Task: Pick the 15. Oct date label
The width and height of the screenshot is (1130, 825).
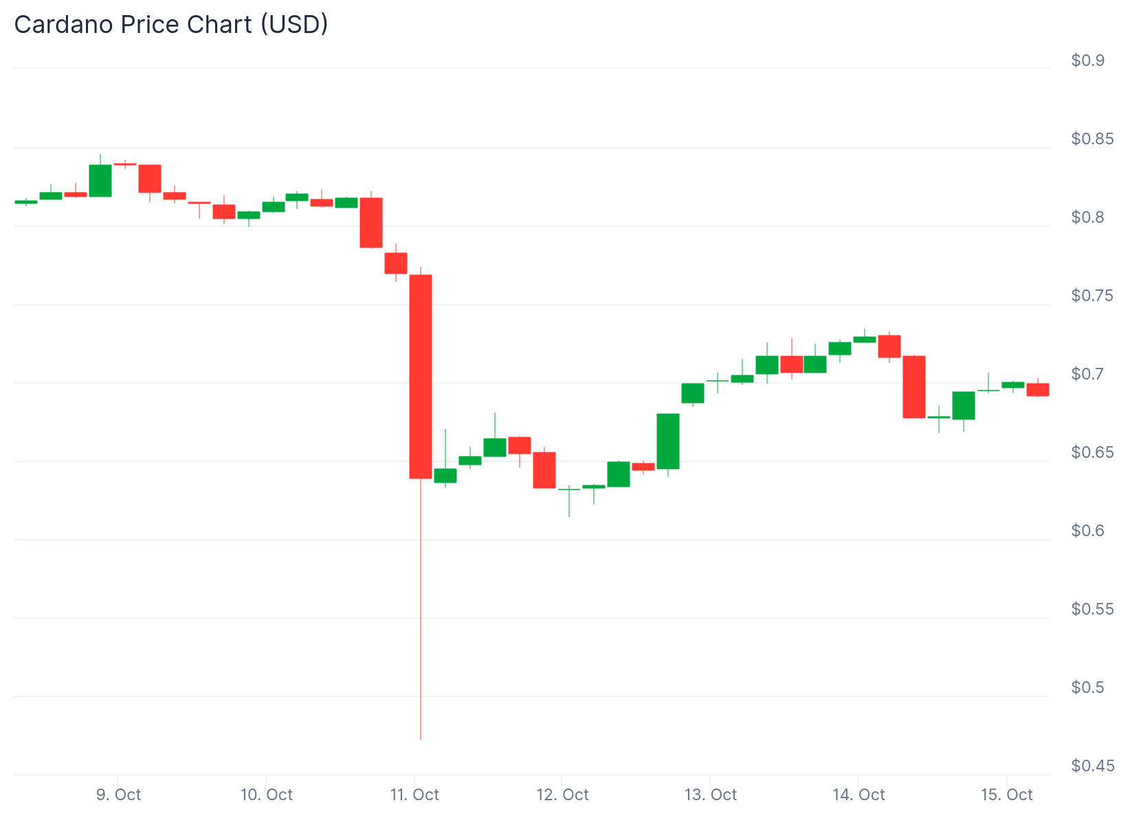Action: point(1007,795)
